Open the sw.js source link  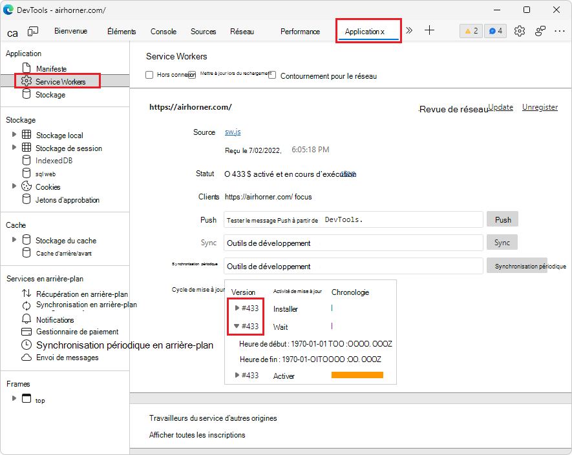[231, 132]
